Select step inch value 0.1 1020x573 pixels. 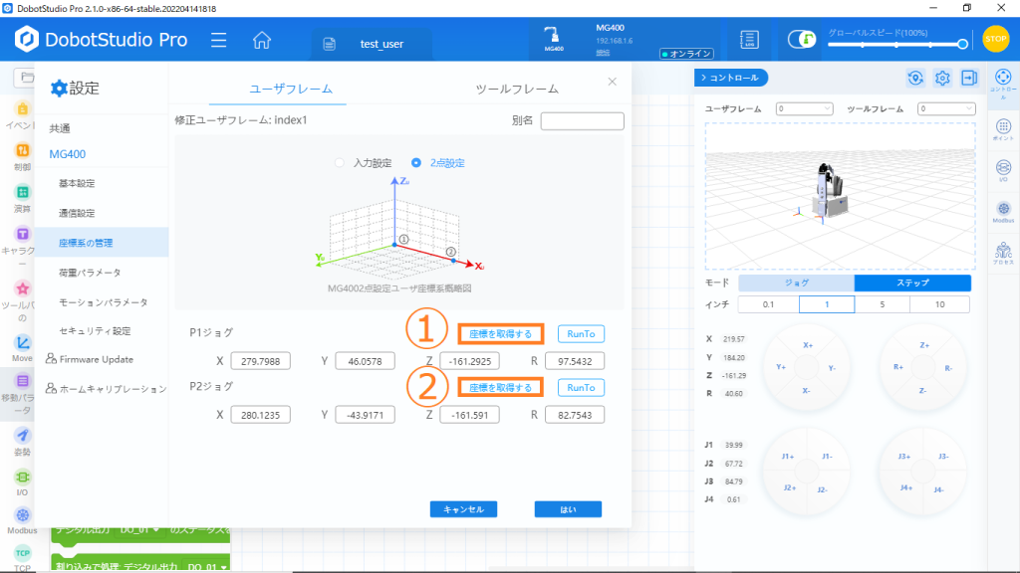coord(768,304)
